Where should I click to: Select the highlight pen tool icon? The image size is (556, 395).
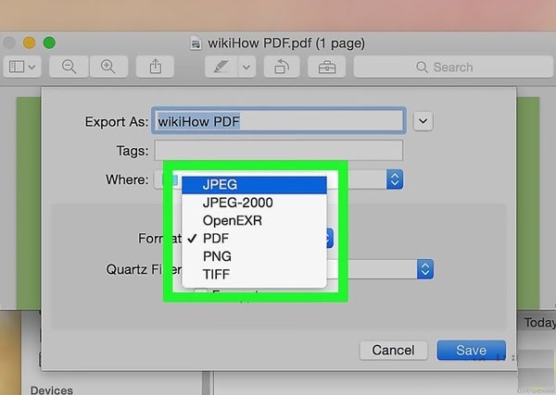tap(221, 67)
